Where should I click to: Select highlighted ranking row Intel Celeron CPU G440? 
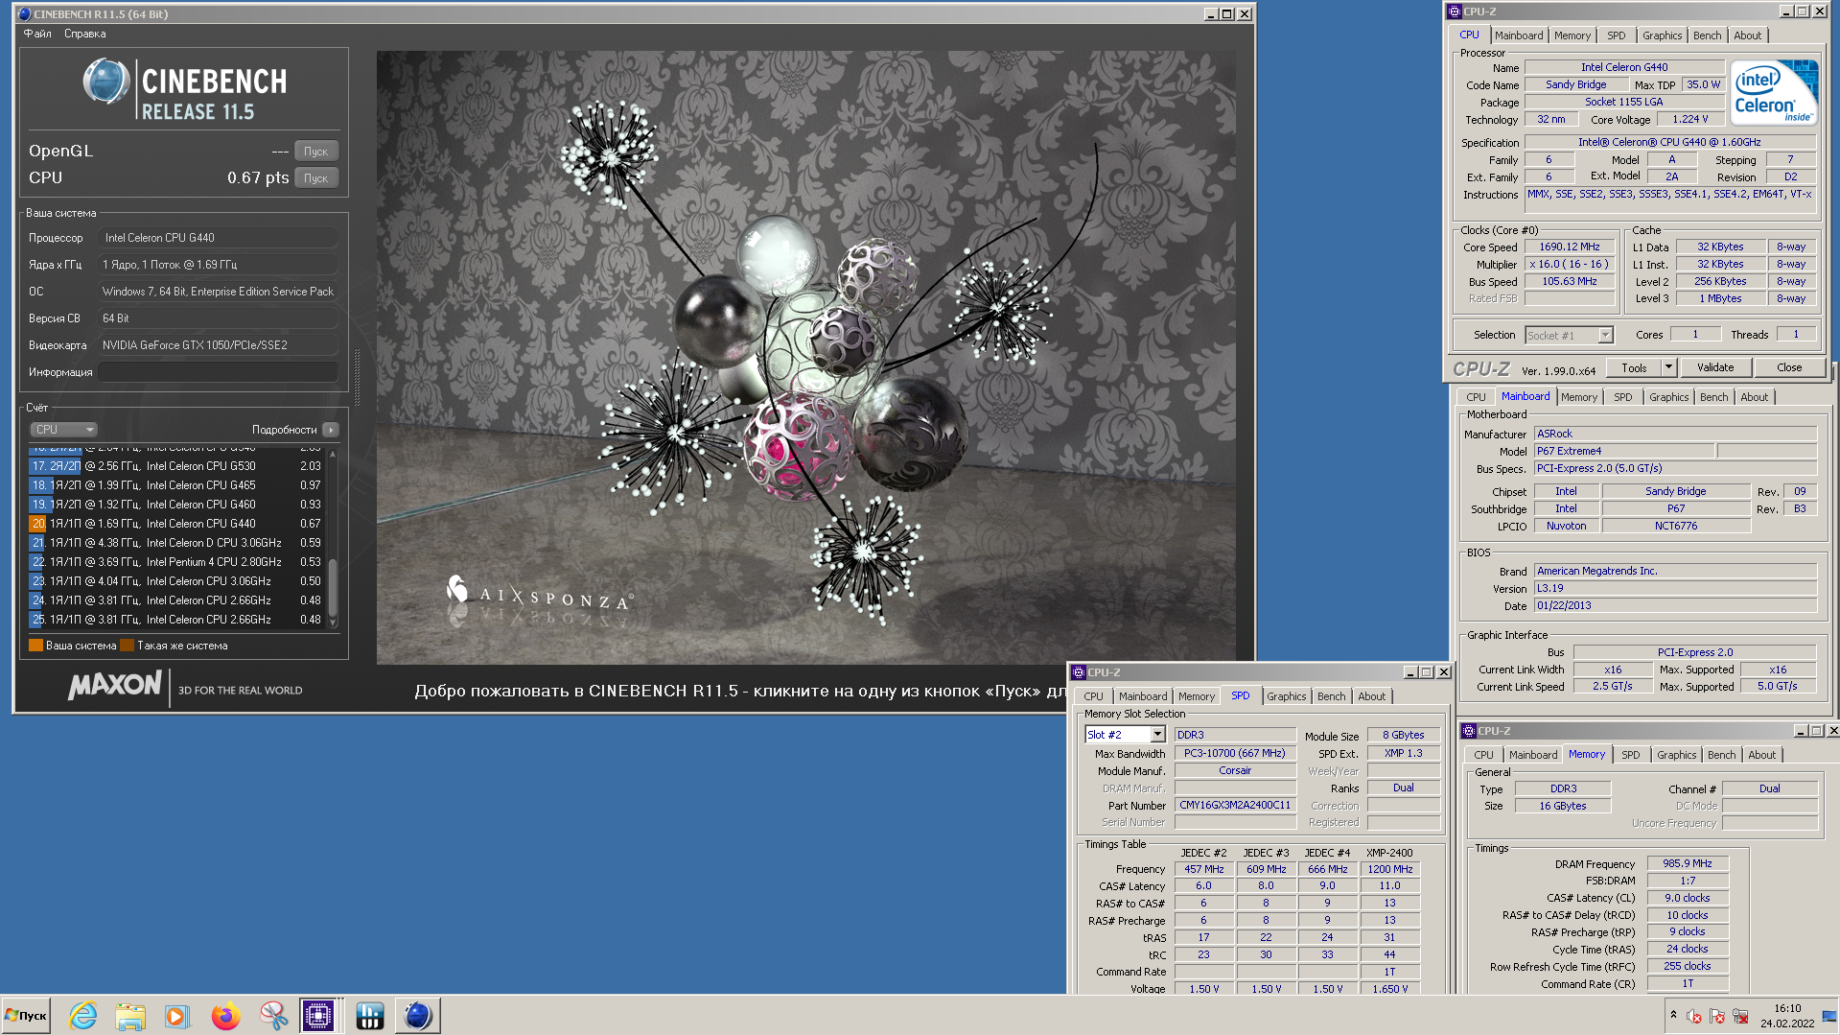click(x=176, y=524)
